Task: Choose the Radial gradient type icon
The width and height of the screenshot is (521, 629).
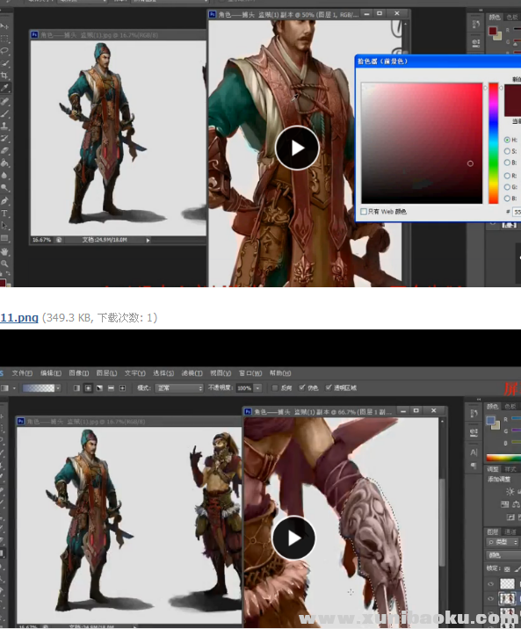Action: [88, 388]
